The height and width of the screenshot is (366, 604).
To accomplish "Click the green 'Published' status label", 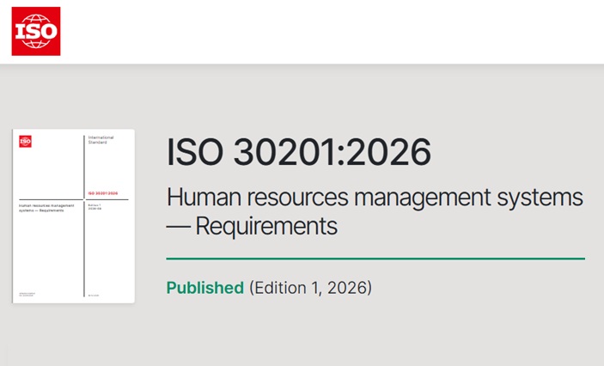I will pyautogui.click(x=205, y=288).
